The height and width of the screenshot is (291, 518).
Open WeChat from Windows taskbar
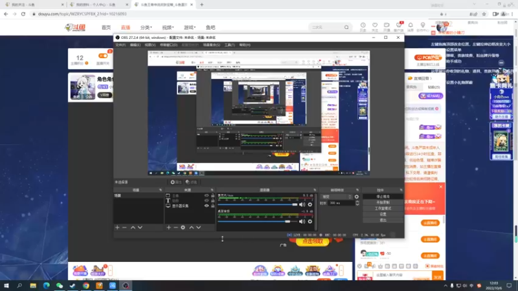point(60,285)
